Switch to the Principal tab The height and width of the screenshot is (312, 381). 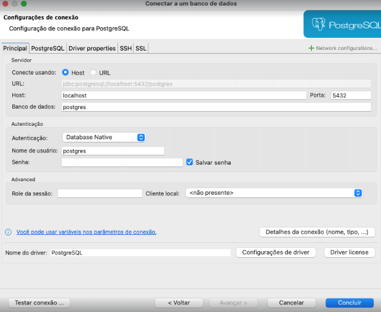click(15, 48)
